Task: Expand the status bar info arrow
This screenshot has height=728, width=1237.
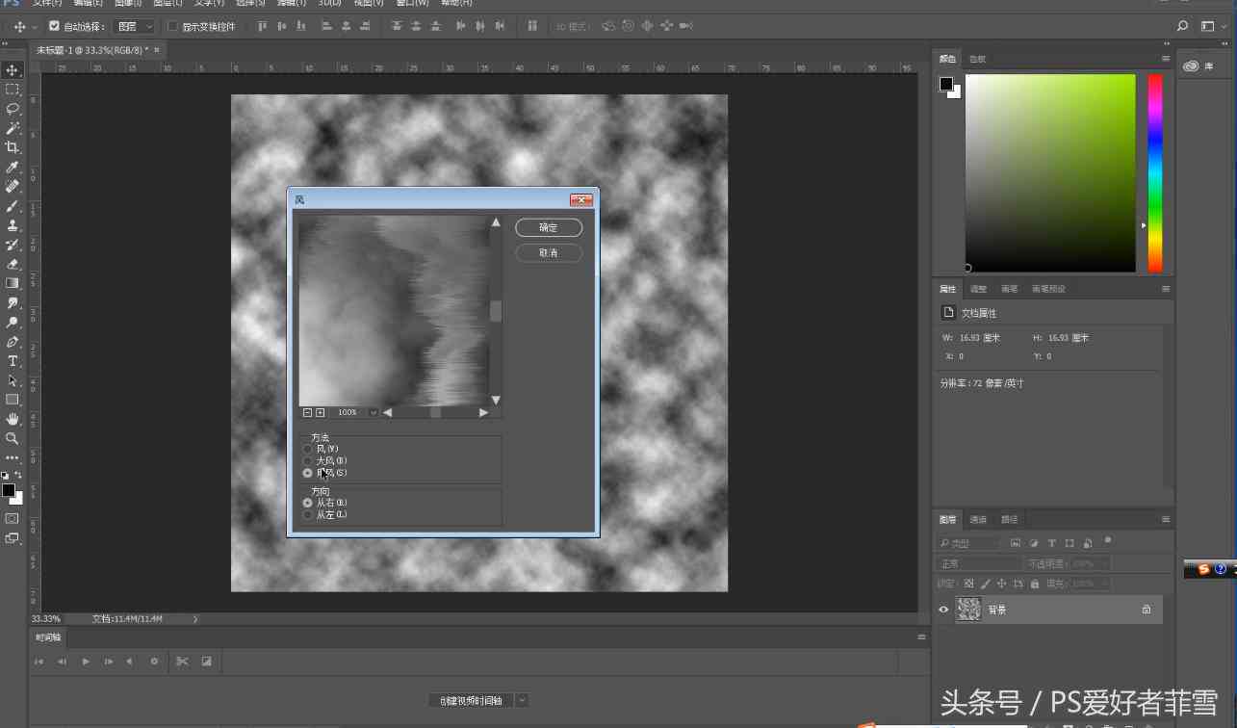Action: click(x=195, y=619)
